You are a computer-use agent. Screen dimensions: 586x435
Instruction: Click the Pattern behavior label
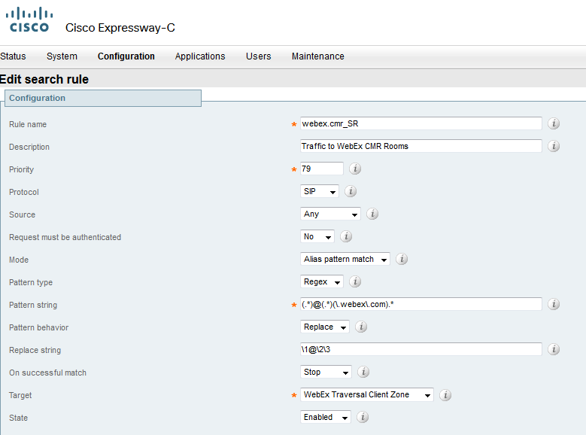pyautogui.click(x=39, y=327)
